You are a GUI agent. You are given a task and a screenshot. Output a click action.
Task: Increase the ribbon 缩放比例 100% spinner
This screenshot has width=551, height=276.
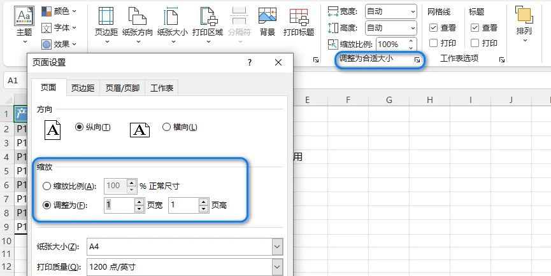[x=411, y=41]
